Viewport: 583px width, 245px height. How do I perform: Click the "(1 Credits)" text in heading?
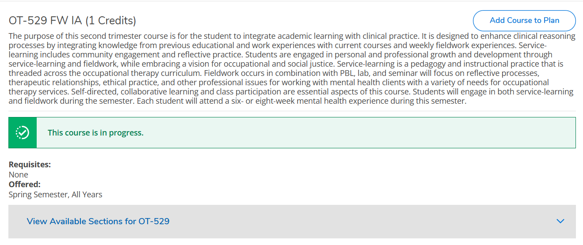point(111,20)
